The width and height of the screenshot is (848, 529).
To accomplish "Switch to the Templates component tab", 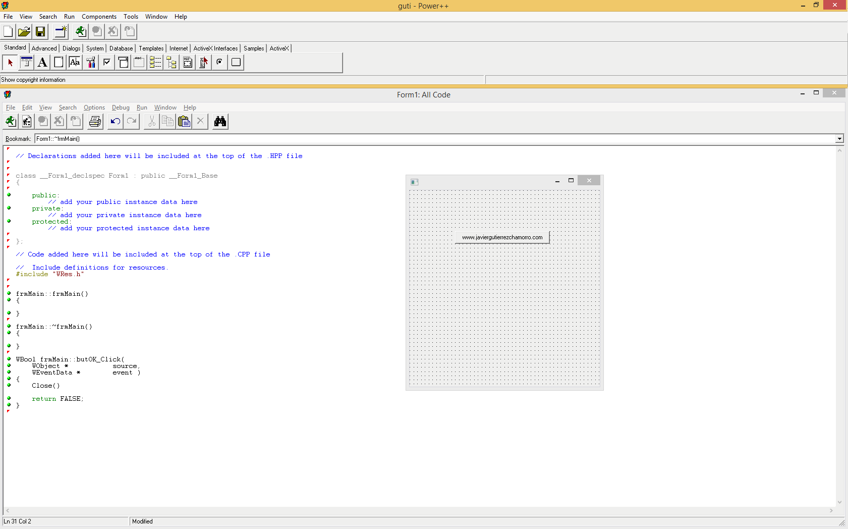I will pos(151,48).
